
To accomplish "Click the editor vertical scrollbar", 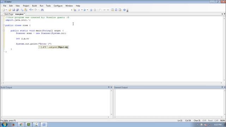I will click(x=224, y=49).
